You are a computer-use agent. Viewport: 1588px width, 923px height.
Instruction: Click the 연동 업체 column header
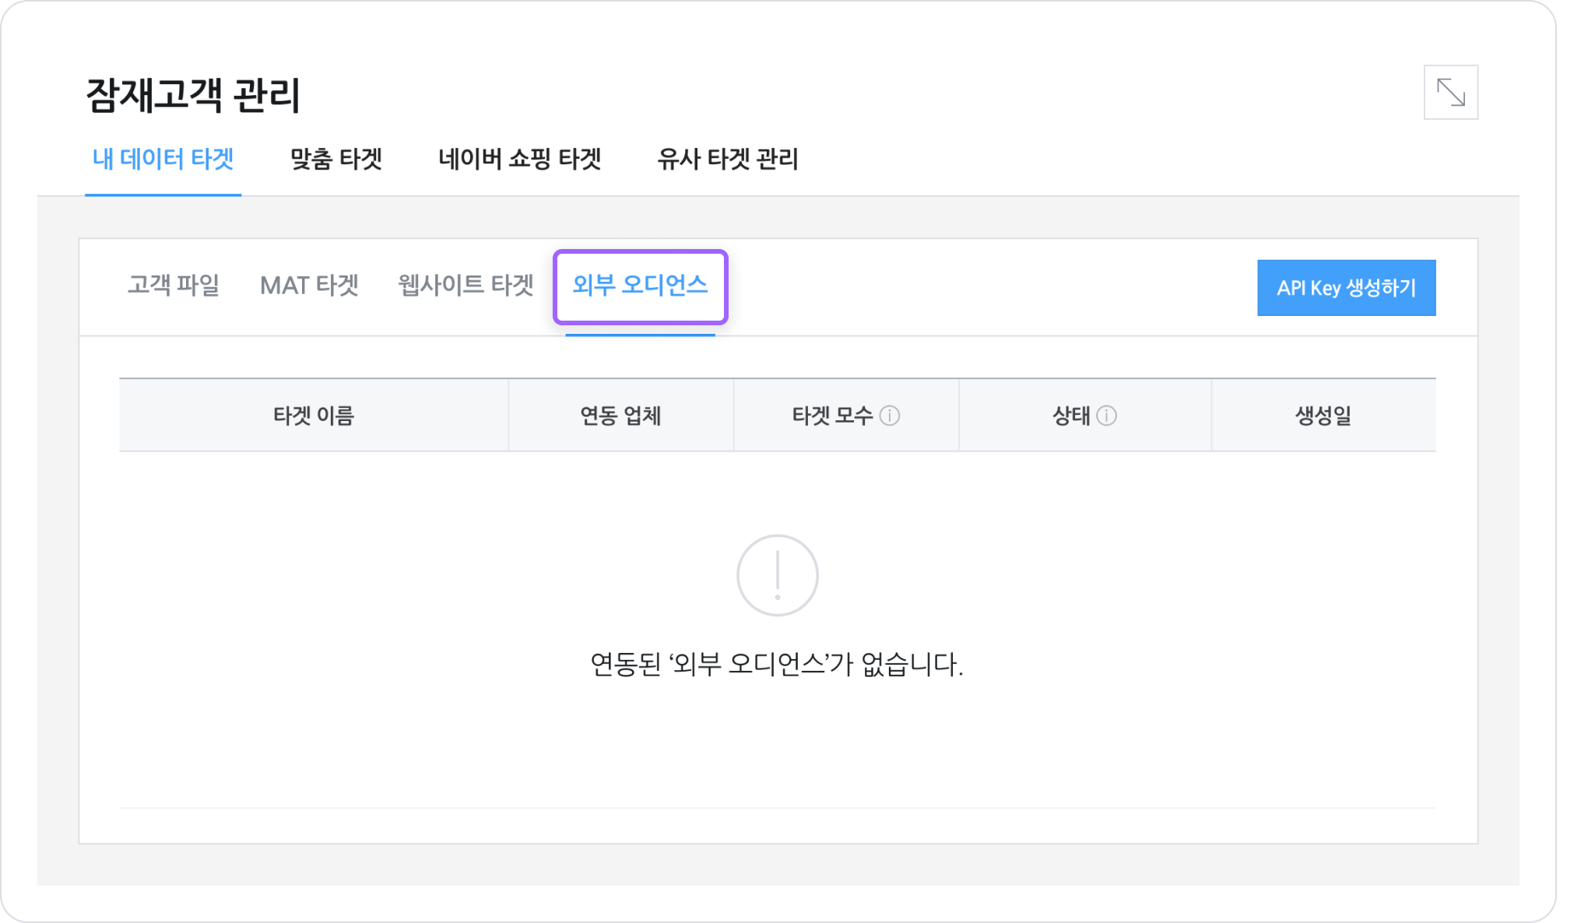coord(620,416)
